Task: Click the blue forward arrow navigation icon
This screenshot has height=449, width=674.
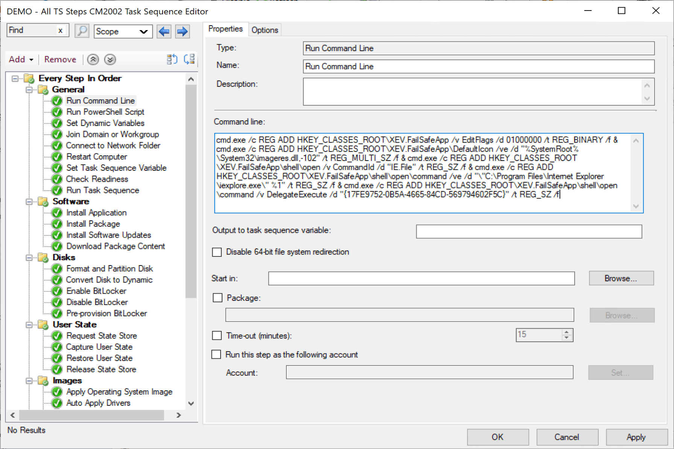Action: click(x=182, y=31)
